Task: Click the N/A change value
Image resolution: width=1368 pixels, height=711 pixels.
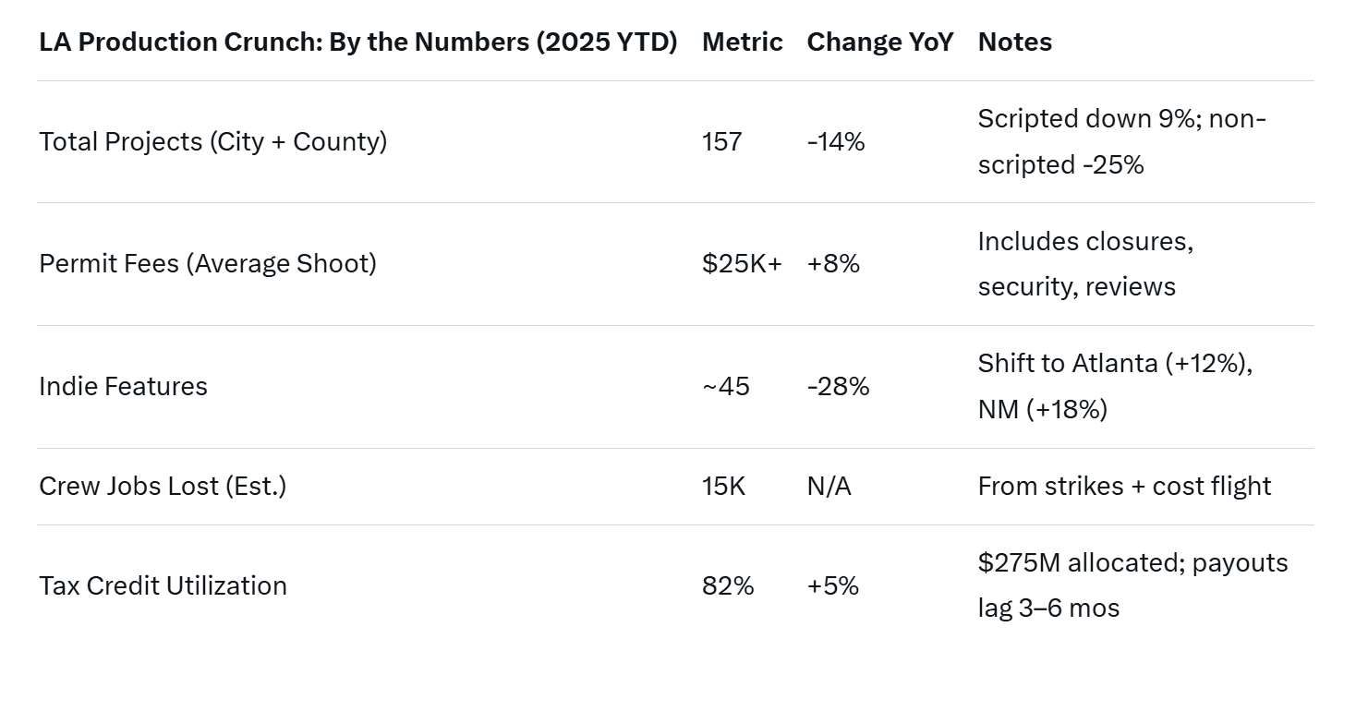Action: [x=829, y=487]
